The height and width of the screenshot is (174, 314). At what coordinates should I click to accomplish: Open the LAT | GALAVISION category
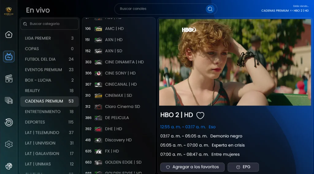point(49,153)
